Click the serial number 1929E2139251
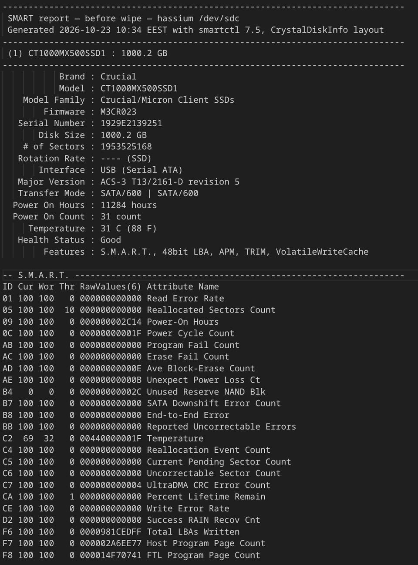This screenshot has width=418, height=565. pos(131,123)
